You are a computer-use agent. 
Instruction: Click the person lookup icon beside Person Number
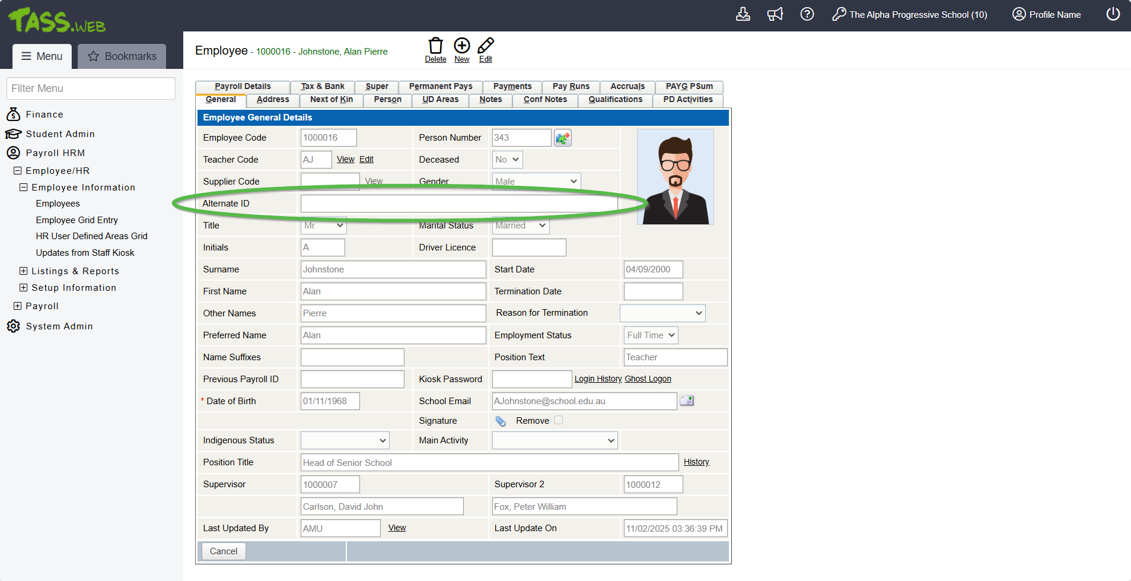(562, 138)
